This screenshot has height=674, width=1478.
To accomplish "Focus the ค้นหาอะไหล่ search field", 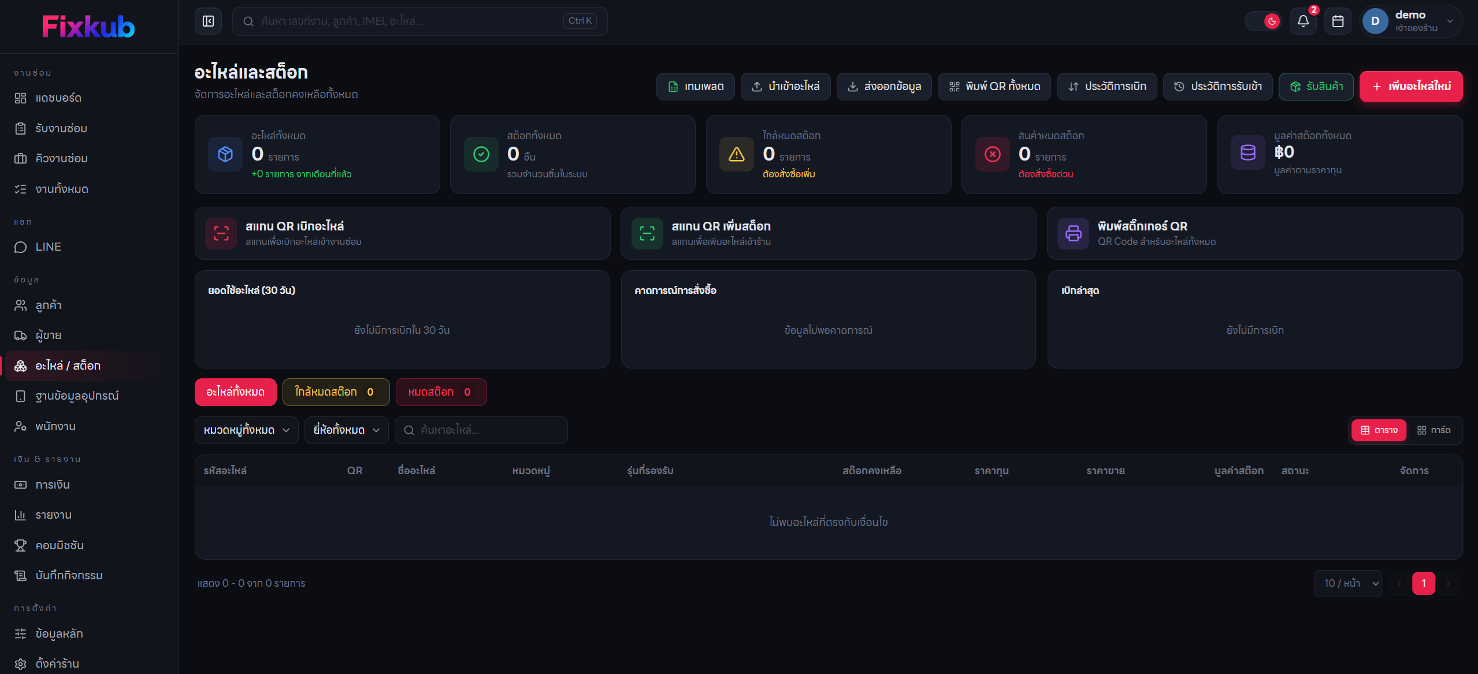I will point(481,430).
